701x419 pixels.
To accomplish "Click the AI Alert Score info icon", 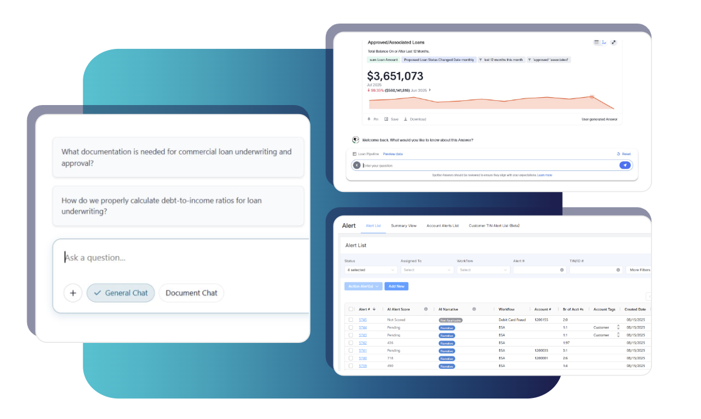I will point(426,309).
